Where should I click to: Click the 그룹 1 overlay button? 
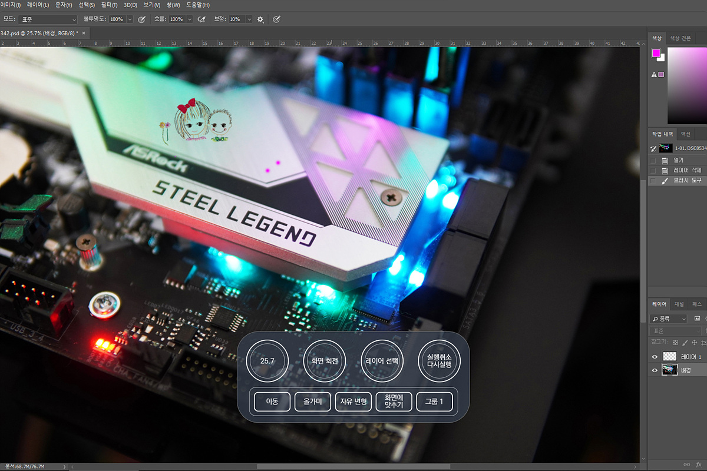(x=434, y=402)
